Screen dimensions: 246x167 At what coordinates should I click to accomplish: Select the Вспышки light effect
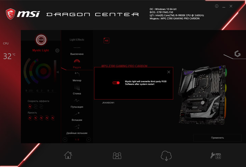pyautogui.click(x=77, y=120)
